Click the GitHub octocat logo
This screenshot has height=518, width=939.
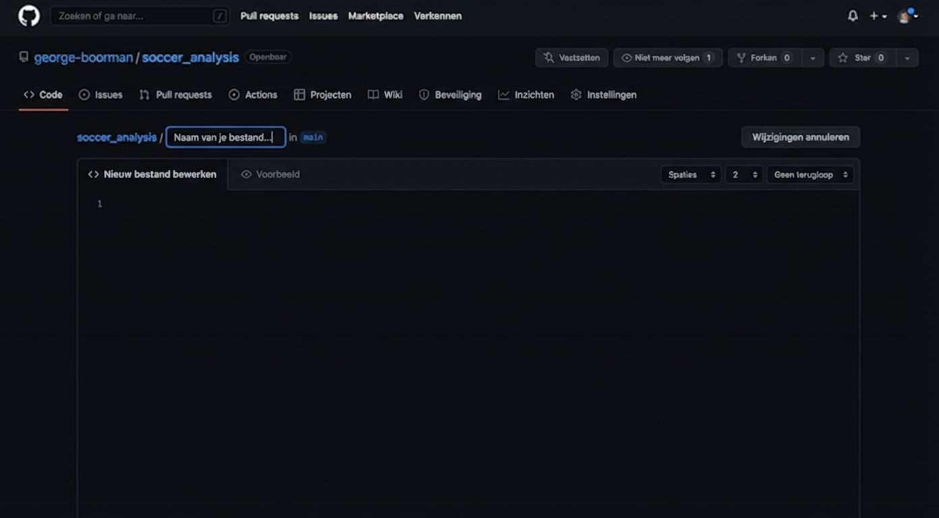(x=28, y=16)
